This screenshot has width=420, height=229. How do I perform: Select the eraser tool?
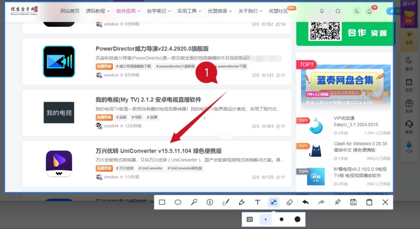(x=289, y=202)
